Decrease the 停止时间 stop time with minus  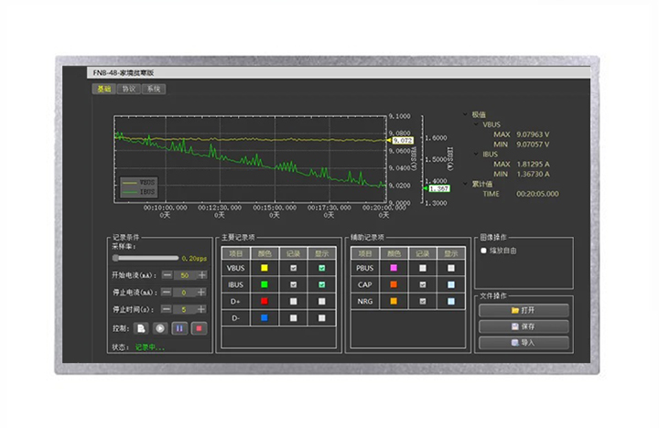(x=167, y=310)
